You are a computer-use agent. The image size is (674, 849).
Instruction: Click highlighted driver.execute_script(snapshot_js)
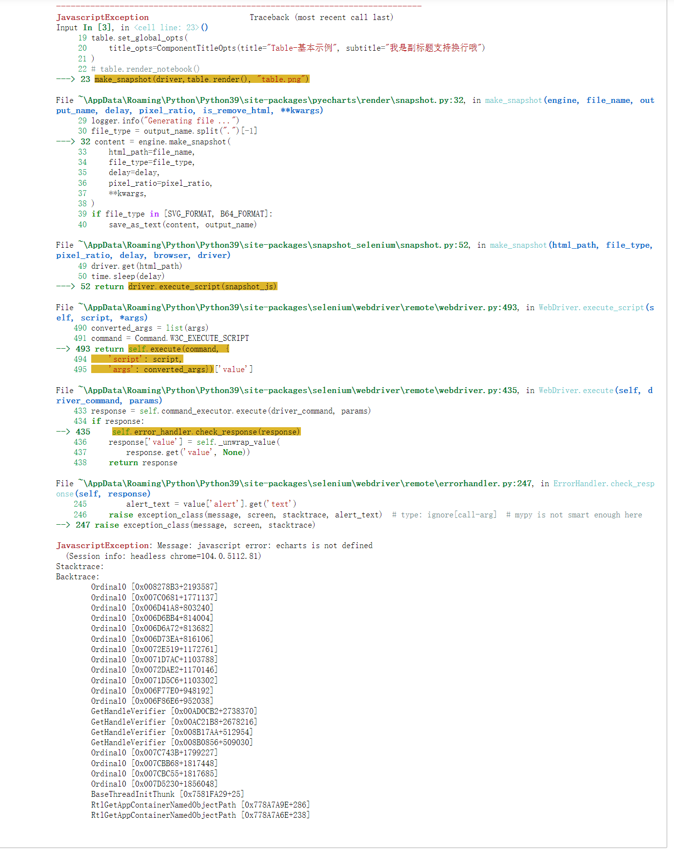[202, 287]
